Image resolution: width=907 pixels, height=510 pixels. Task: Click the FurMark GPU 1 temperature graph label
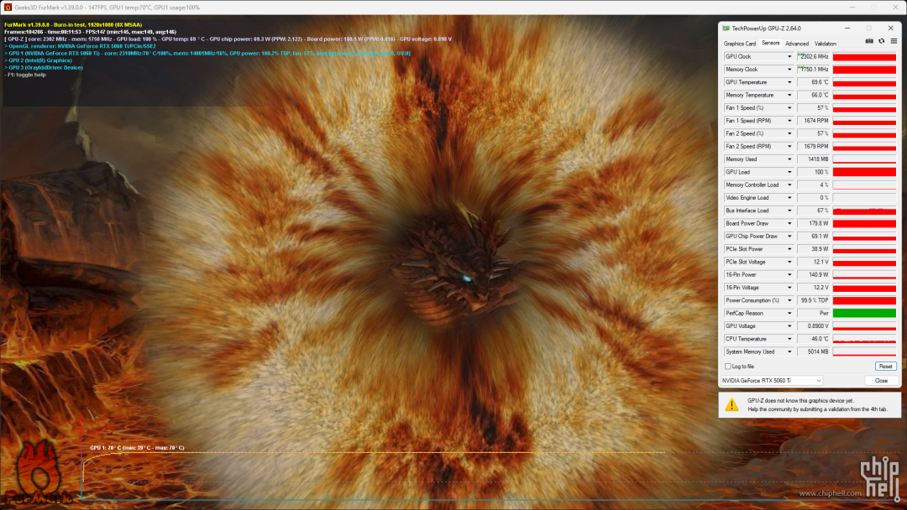click(137, 448)
